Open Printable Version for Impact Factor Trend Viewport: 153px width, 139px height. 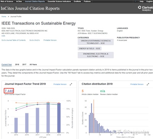click(60, 84)
